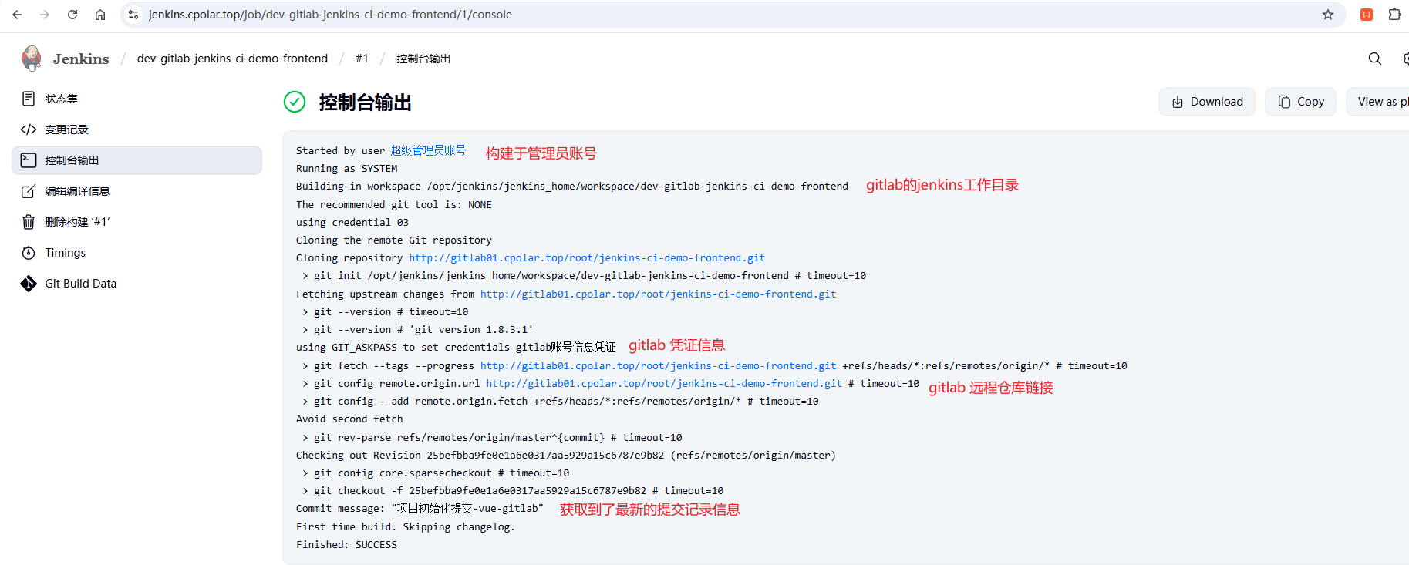Viewport: 1409px width, 565px height.
Task: Click the 'using GIT_ASKPASS' credentials line
Action: tap(456, 348)
